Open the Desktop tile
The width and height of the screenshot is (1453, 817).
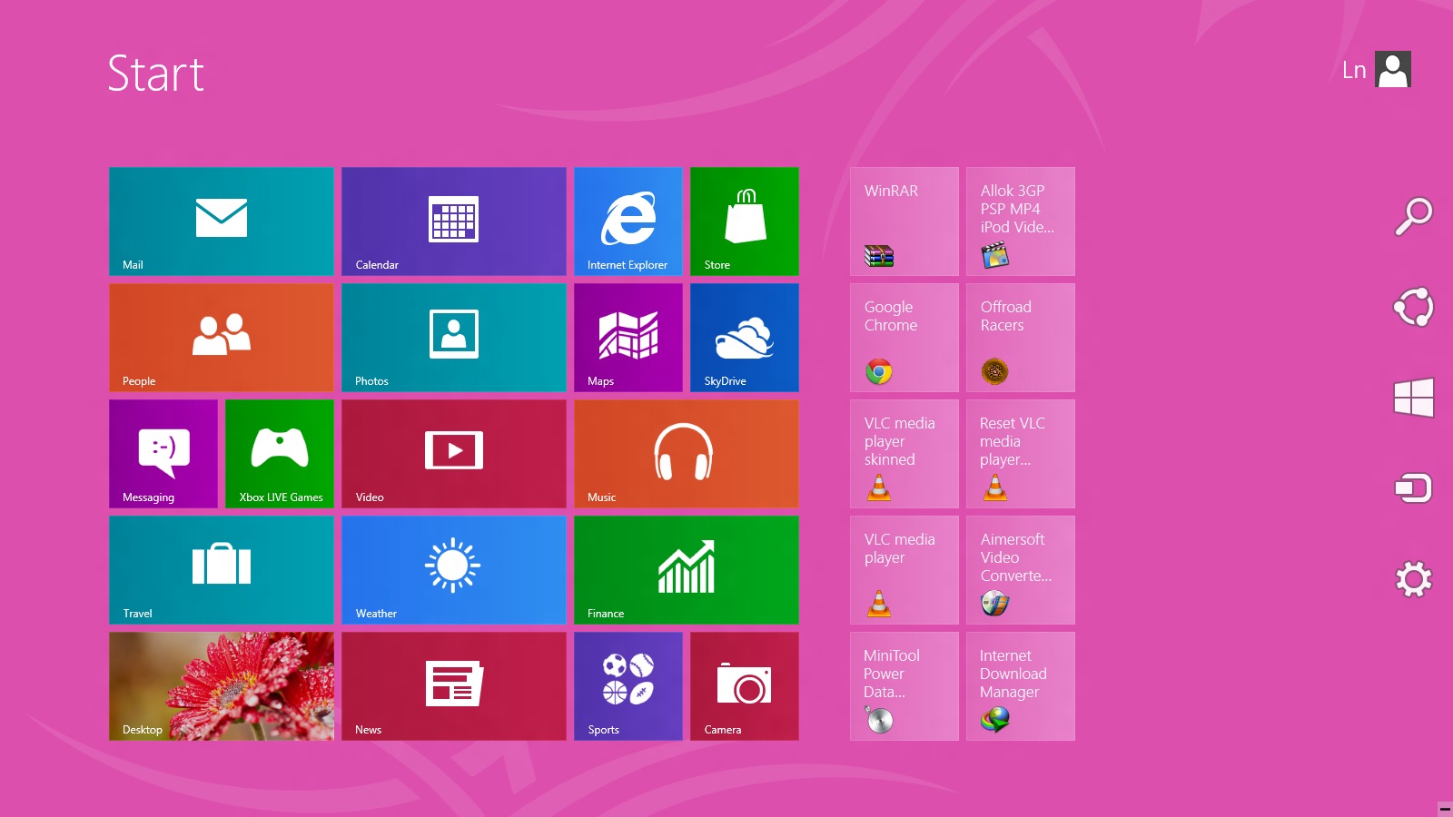222,686
